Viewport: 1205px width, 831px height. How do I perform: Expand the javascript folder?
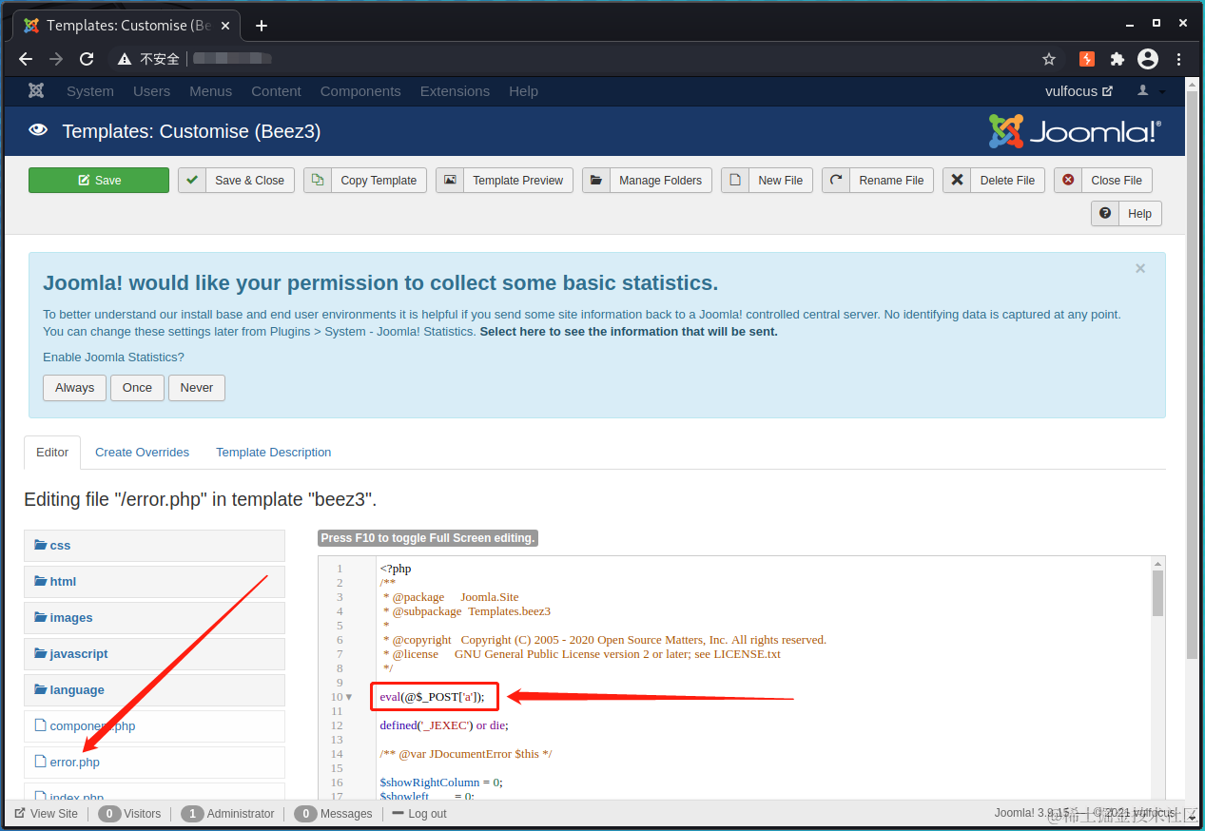154,654
